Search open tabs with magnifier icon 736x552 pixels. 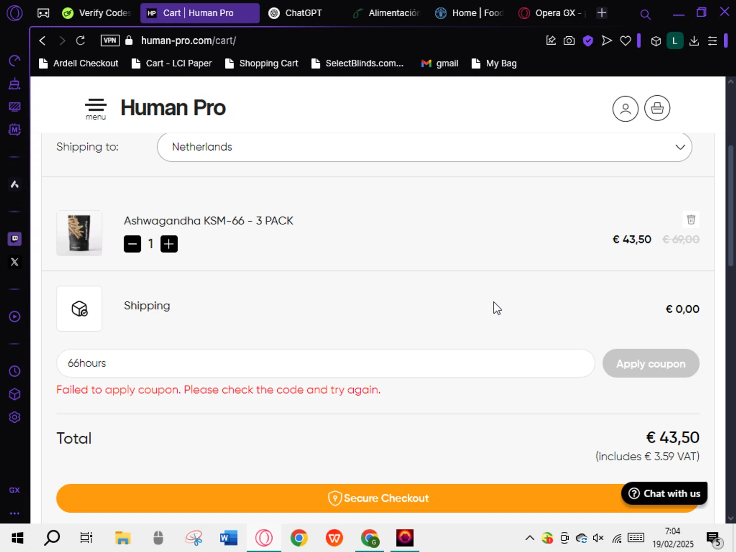tap(645, 15)
